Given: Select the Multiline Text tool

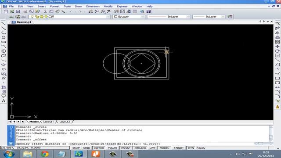Looking at the screenshot, I should click(x=4, y=101).
